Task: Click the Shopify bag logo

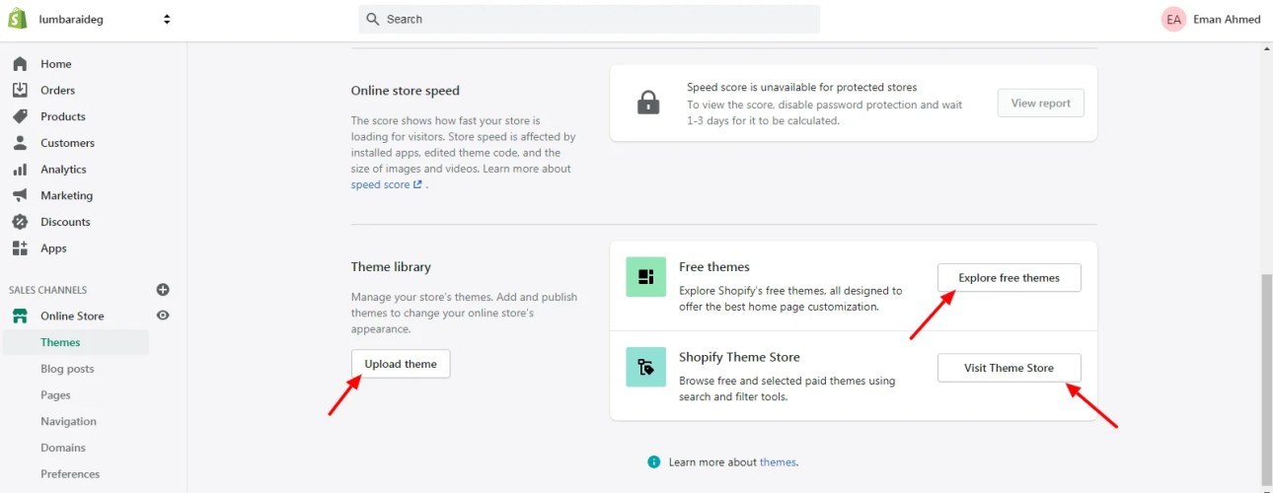Action: coord(19,19)
